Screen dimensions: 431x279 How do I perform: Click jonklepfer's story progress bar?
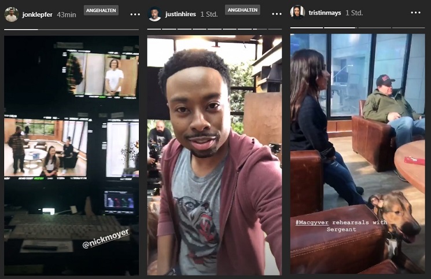pos(72,30)
